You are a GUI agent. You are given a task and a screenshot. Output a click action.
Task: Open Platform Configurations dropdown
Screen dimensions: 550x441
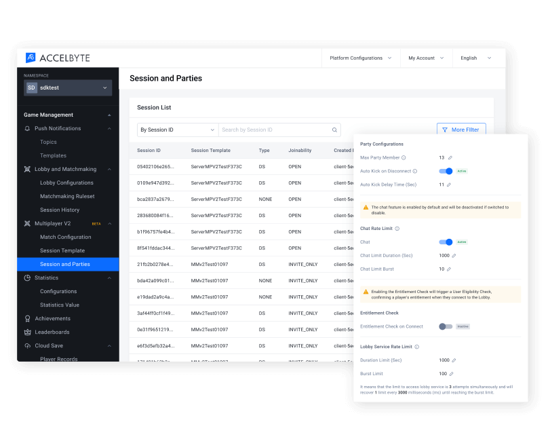point(361,58)
